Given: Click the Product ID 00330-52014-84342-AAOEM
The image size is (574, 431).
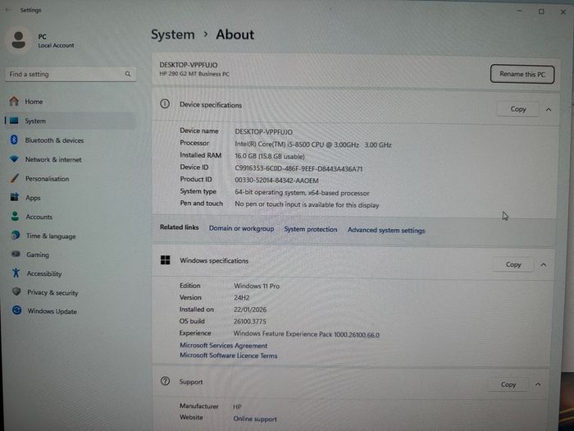Looking at the screenshot, I should click(276, 181).
